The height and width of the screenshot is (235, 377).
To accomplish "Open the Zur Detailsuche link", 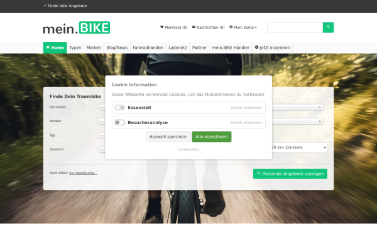I will pos(83,173).
